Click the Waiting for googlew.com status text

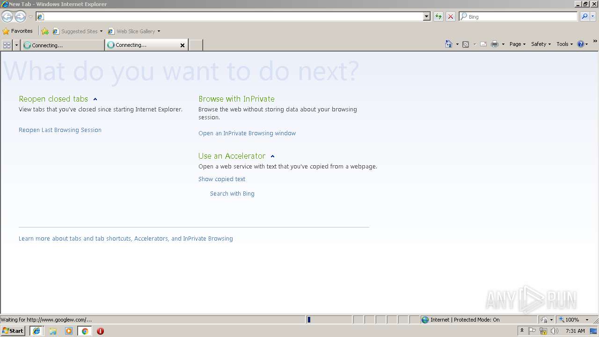click(46, 320)
